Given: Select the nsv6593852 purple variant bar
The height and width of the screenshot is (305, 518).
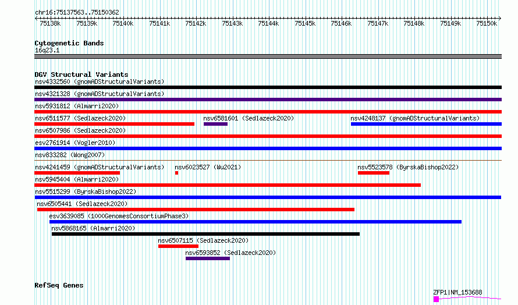Looking at the screenshot, I should point(208,258).
